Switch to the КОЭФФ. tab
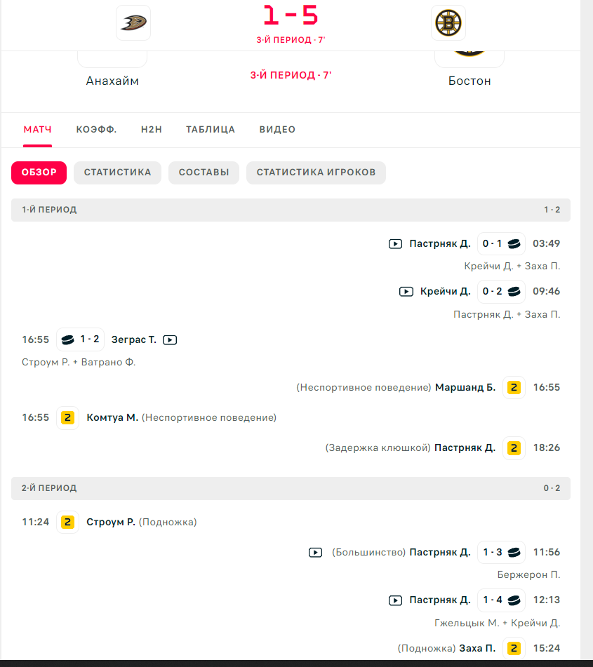Image resolution: width=593 pixels, height=667 pixels. (x=96, y=129)
